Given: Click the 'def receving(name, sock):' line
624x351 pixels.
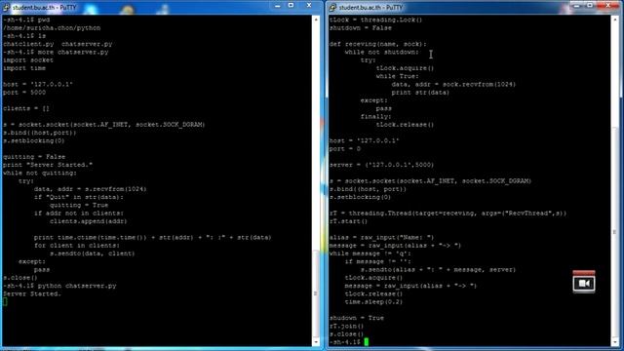Looking at the screenshot, I should coord(377,44).
